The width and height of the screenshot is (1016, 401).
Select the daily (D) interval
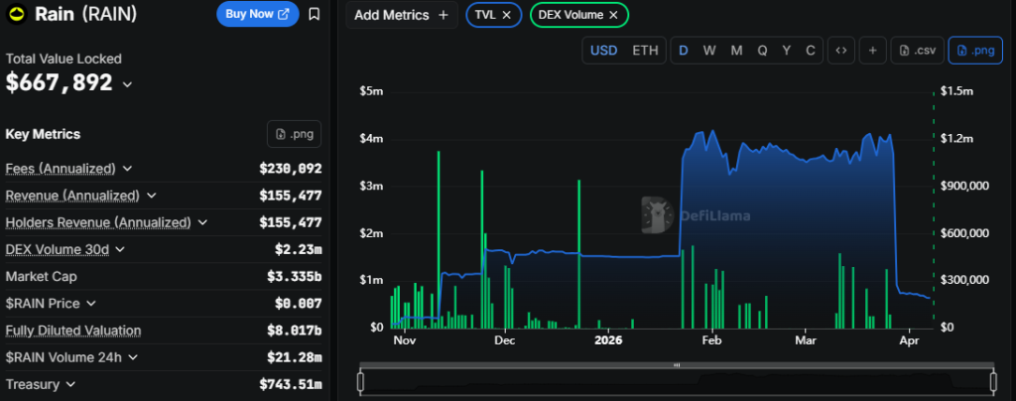[x=683, y=51]
